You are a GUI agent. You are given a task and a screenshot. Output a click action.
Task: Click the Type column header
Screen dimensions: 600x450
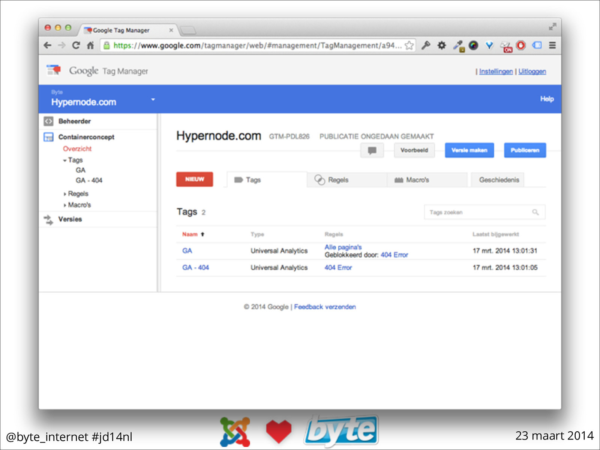[257, 234]
